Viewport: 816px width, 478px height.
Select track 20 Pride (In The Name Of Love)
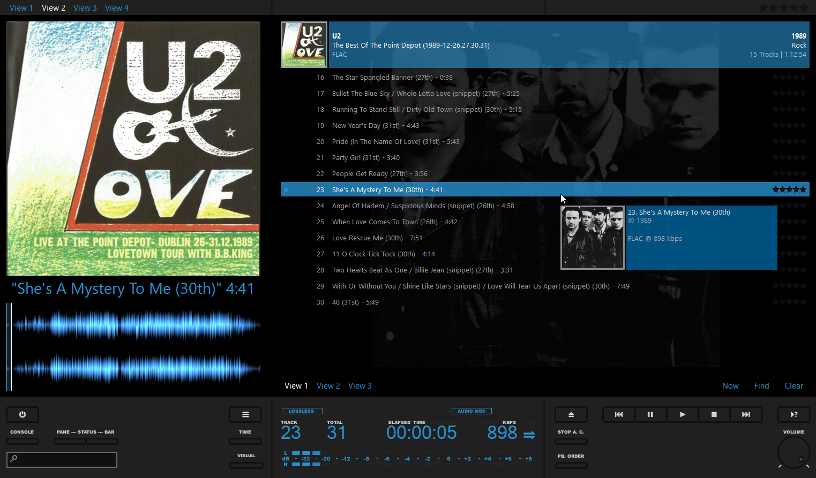point(545,141)
